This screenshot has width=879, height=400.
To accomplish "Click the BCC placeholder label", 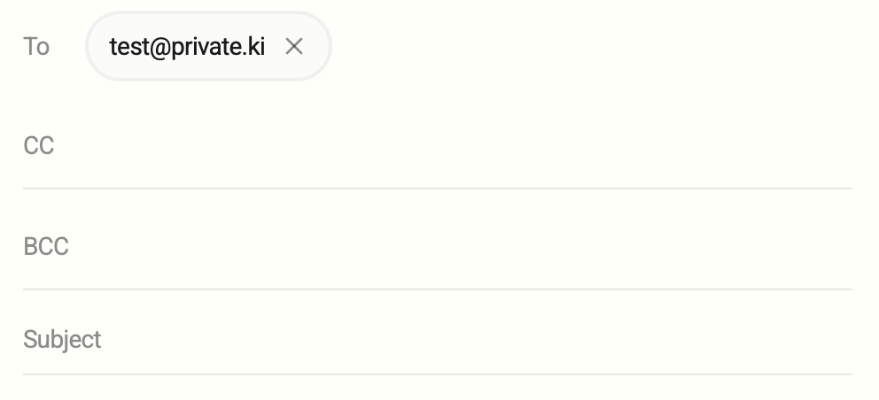I will pyautogui.click(x=46, y=247).
